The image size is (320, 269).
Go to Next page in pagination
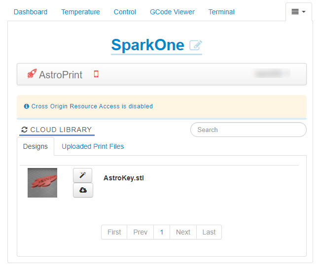(183, 232)
